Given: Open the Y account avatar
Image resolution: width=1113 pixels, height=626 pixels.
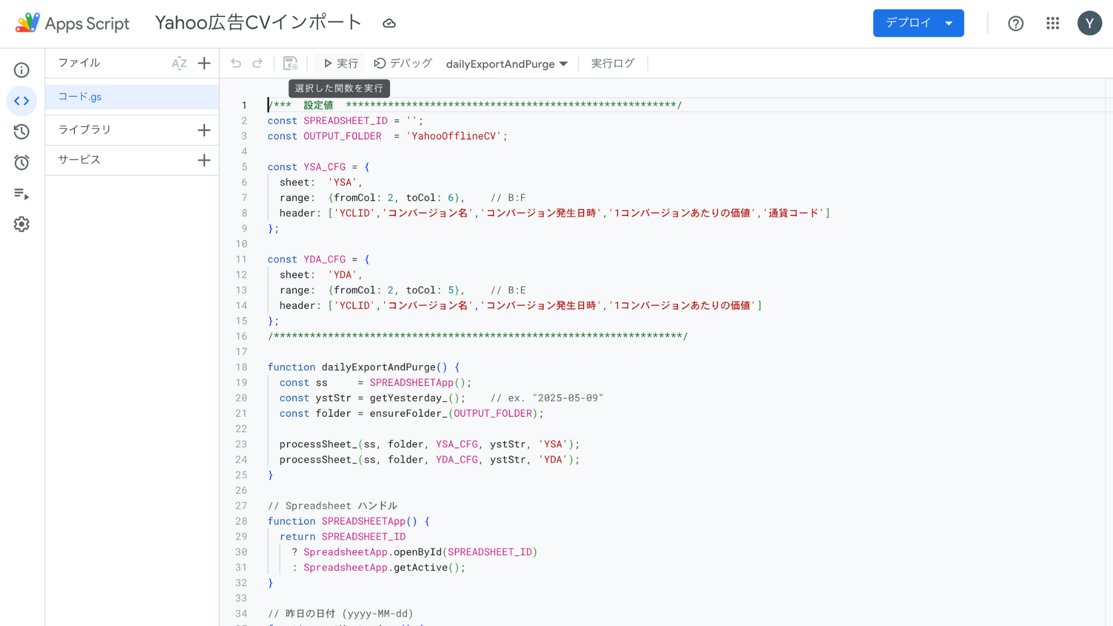Looking at the screenshot, I should 1090,23.
